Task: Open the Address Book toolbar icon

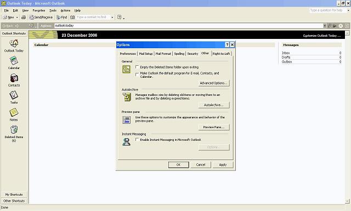Action: coord(72,17)
